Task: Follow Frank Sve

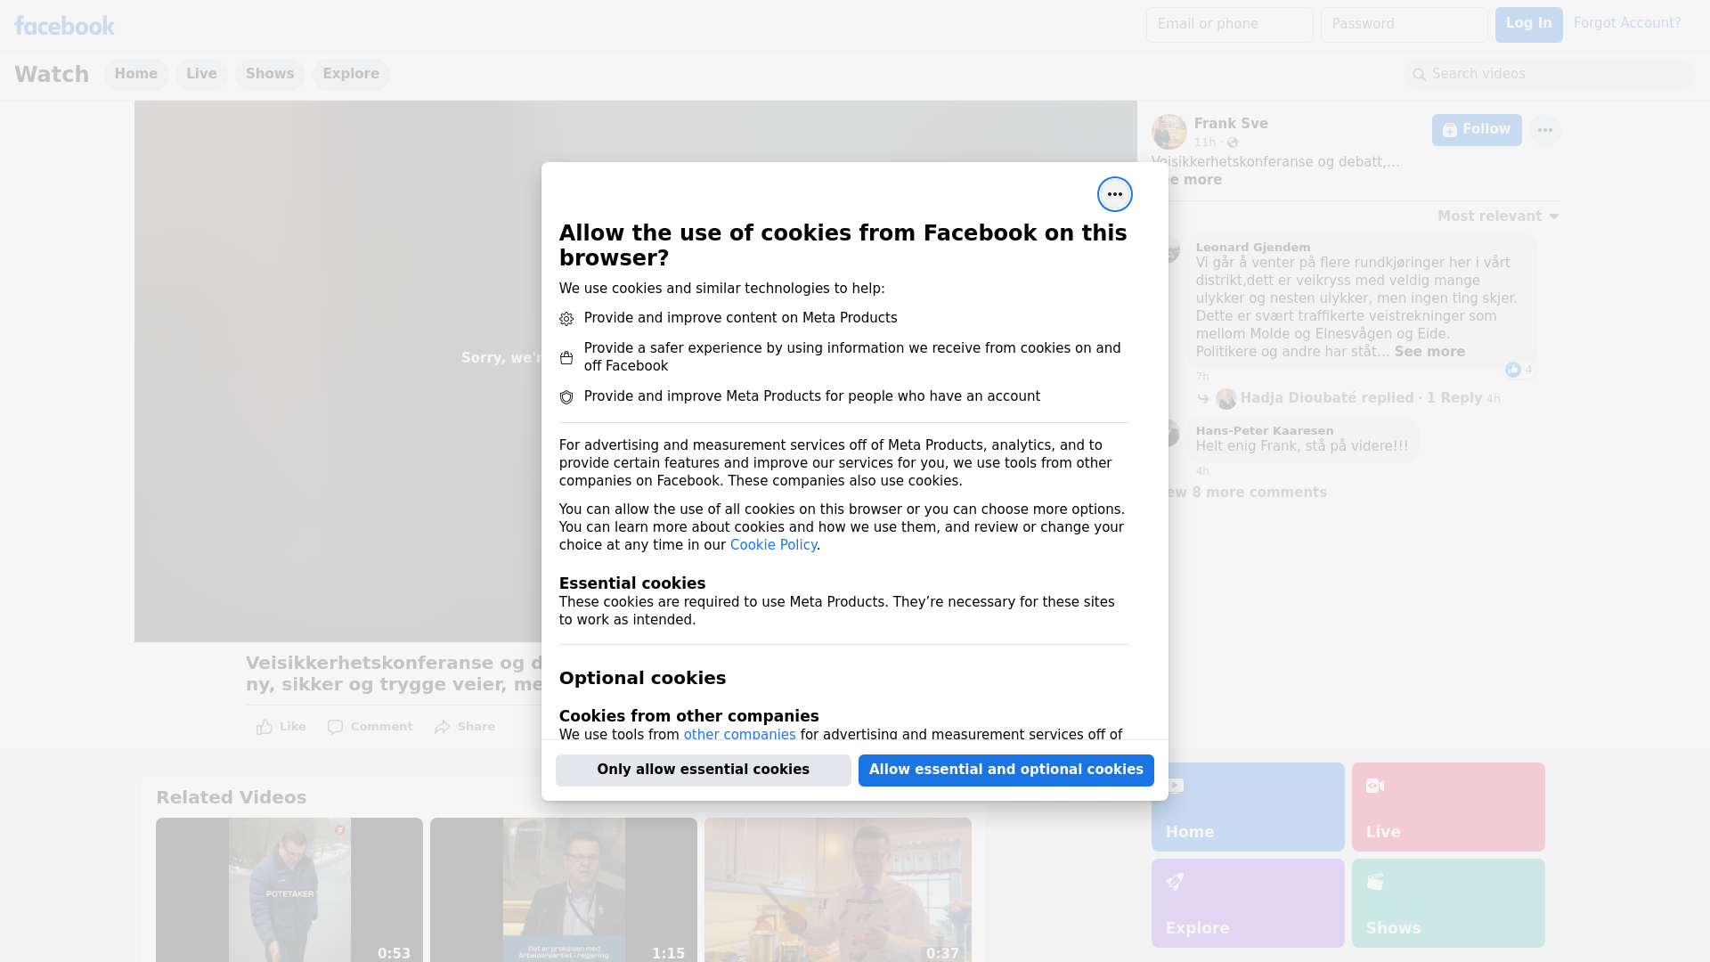Action: [1477, 130]
